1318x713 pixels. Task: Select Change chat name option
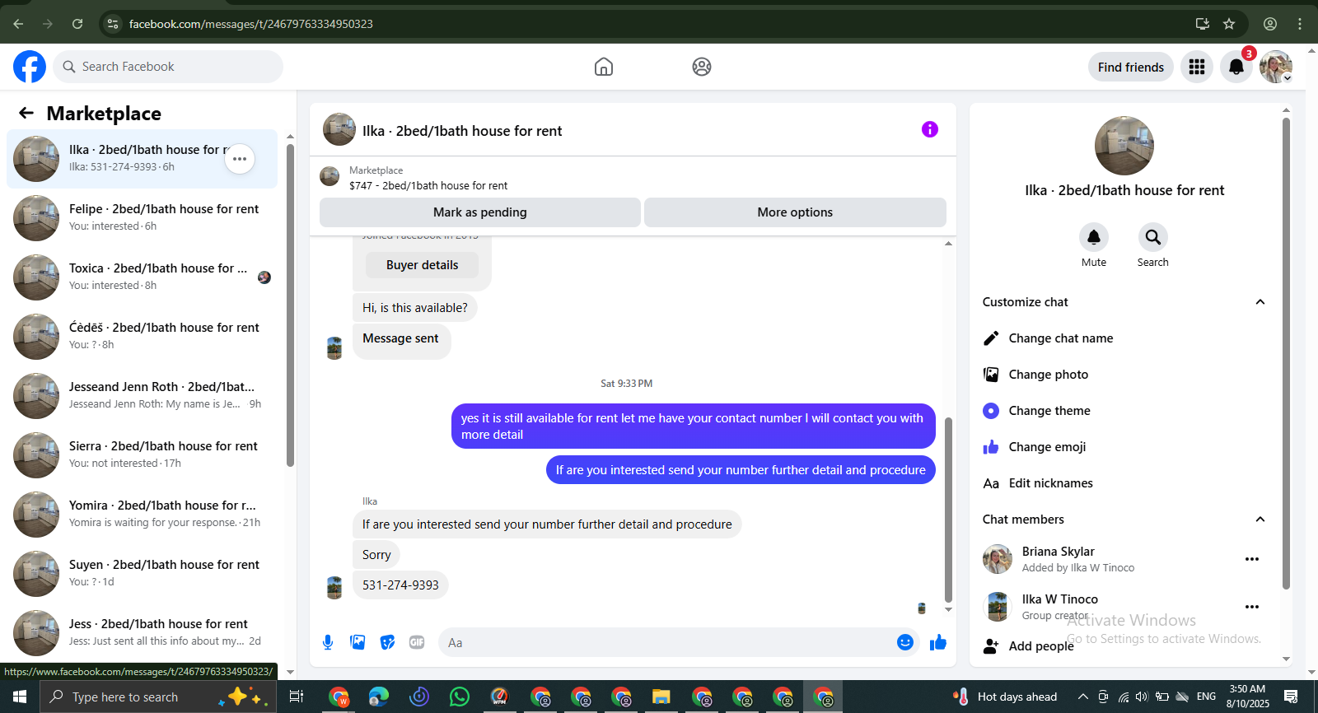(1124, 338)
